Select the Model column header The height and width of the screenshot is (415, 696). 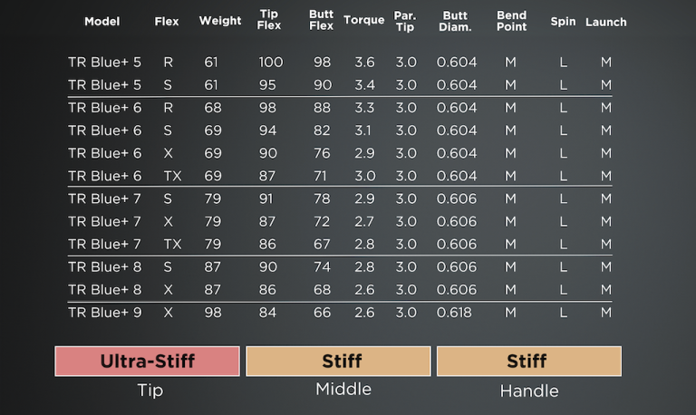click(102, 22)
